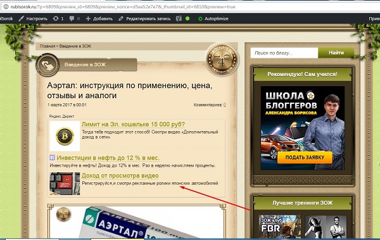Click the small icon beside Инвестиции в нефть
The height and width of the screenshot is (240, 380).
click(52, 158)
